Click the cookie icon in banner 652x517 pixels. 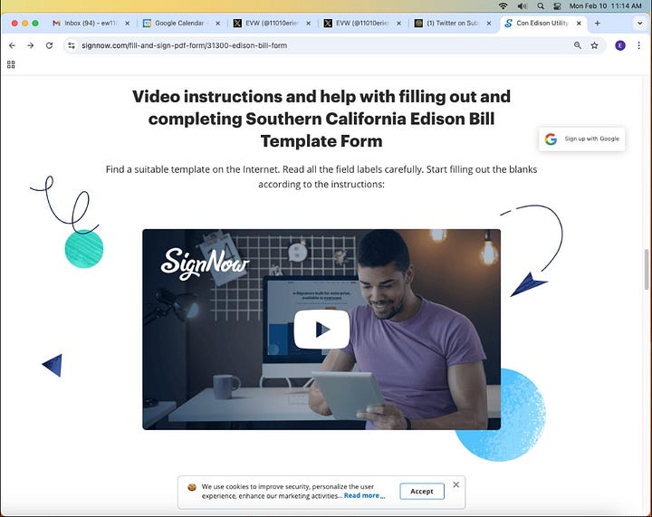tap(192, 487)
